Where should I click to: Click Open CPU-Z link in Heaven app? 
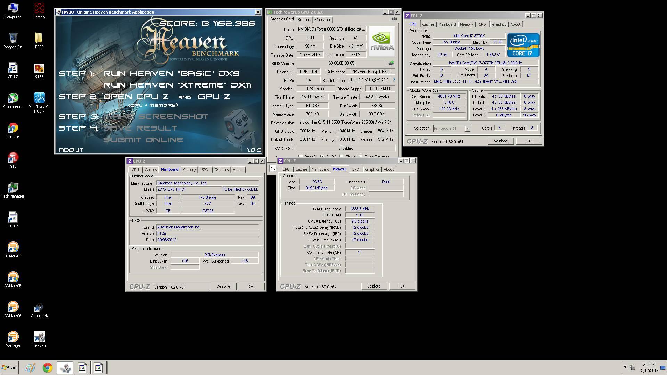[x=136, y=97]
